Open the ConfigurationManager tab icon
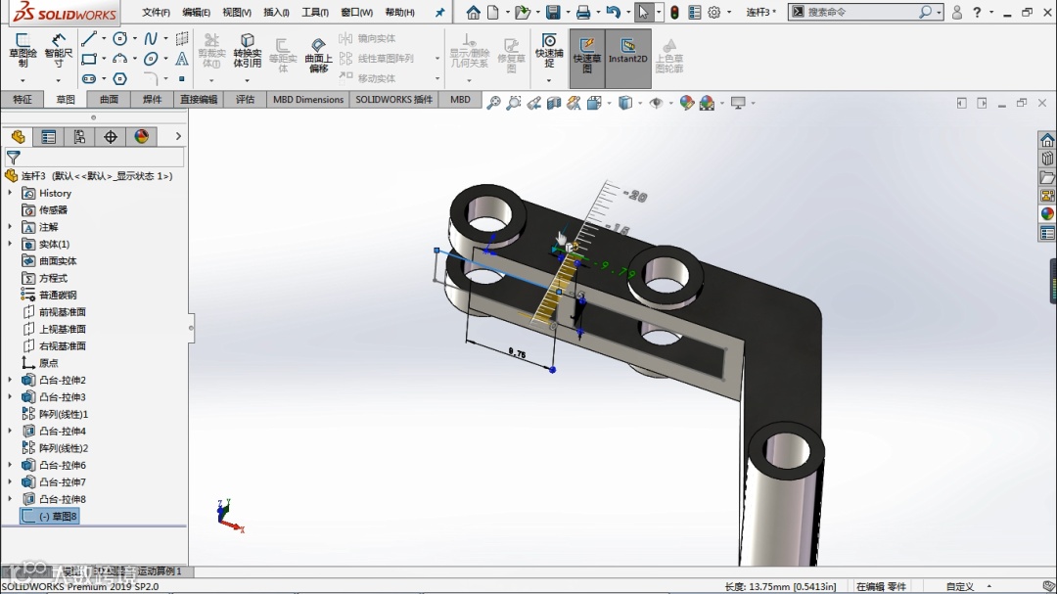Viewport: 1057px width, 594px height. (79, 137)
